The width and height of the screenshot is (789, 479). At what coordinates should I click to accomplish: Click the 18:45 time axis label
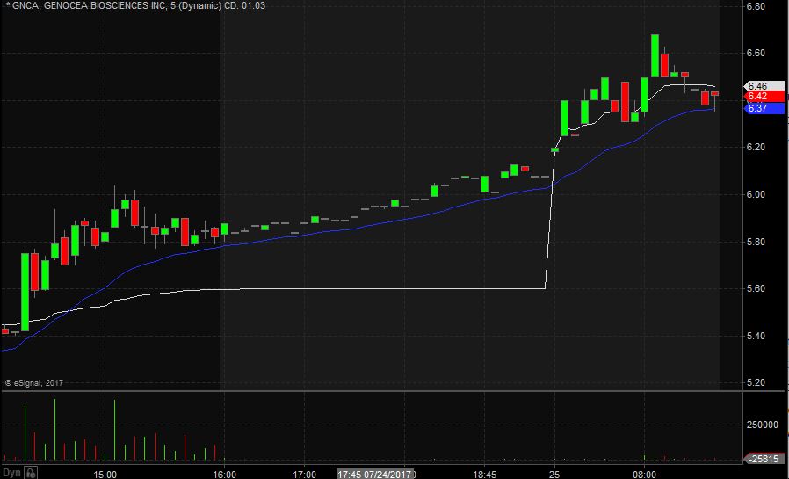point(484,474)
